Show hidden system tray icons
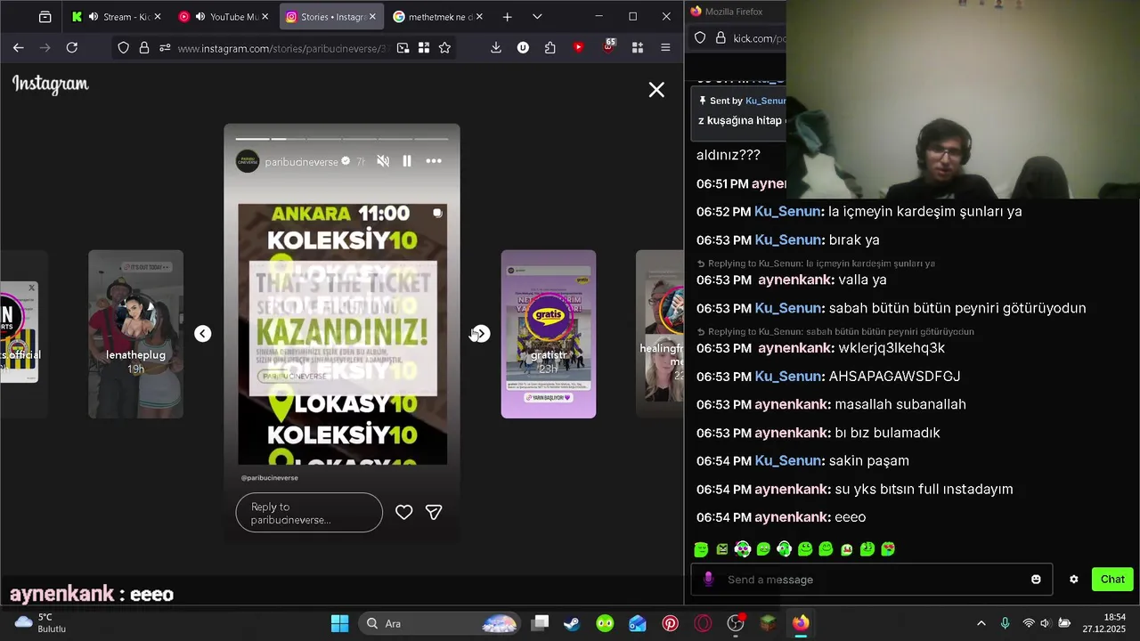 [981, 623]
